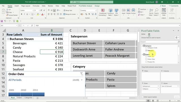Toggle Bold formatting
Screen dimensions: 181x102
pos(21,14)
